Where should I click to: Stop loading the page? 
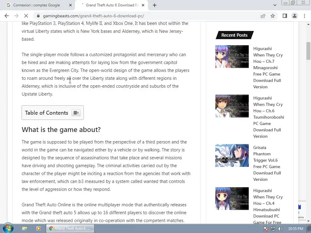[26, 16]
